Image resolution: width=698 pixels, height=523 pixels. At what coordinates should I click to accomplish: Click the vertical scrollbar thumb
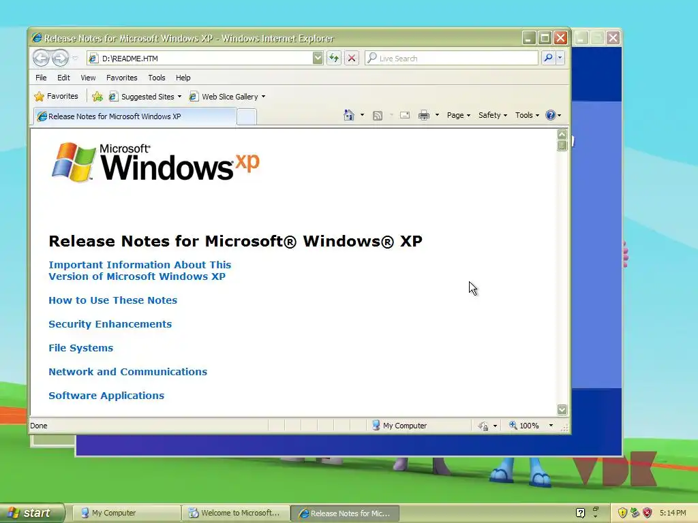pyautogui.click(x=562, y=146)
